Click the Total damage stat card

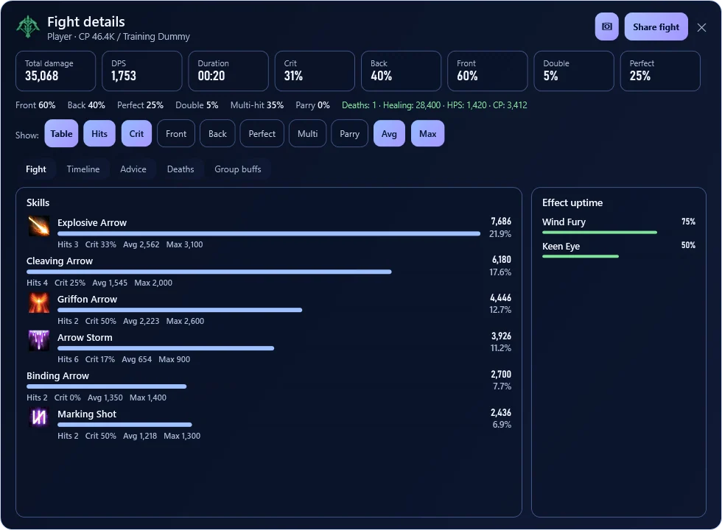point(56,71)
